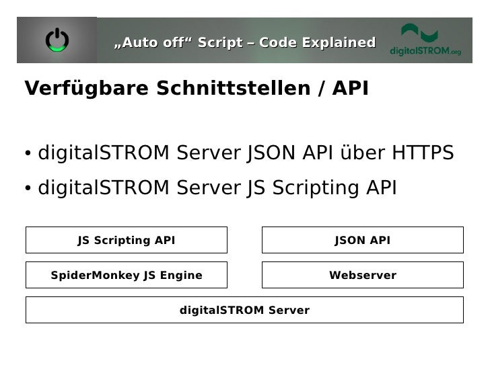
Task: Click the digitalSTROM Server box
Action: [x=244, y=310]
